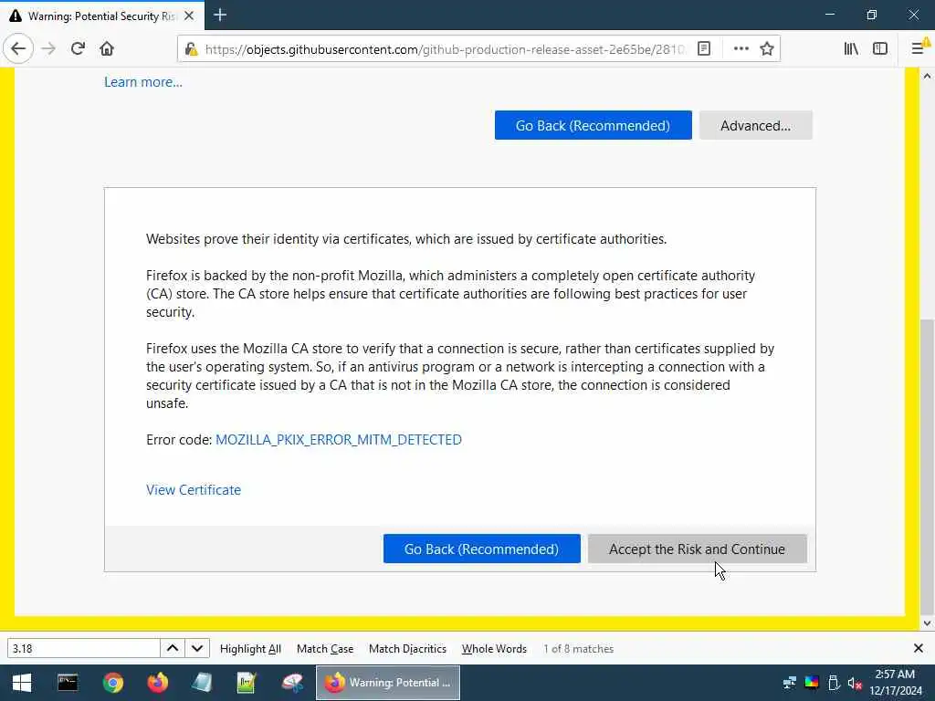
Task: Go back one page with the back arrow
Action: click(18, 48)
